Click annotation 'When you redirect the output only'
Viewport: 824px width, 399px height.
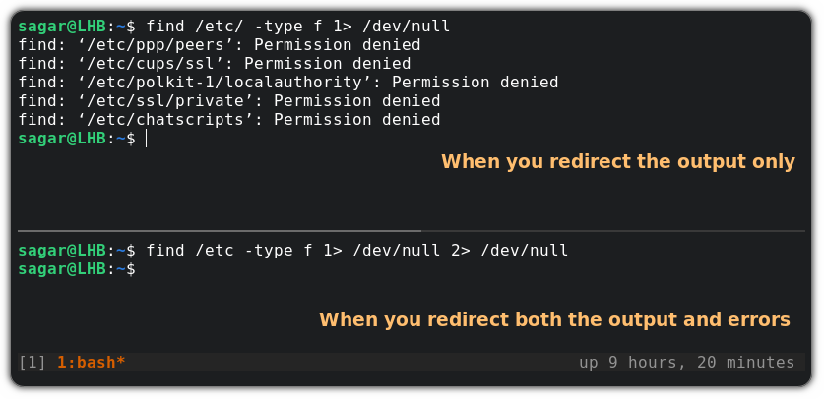point(618,161)
